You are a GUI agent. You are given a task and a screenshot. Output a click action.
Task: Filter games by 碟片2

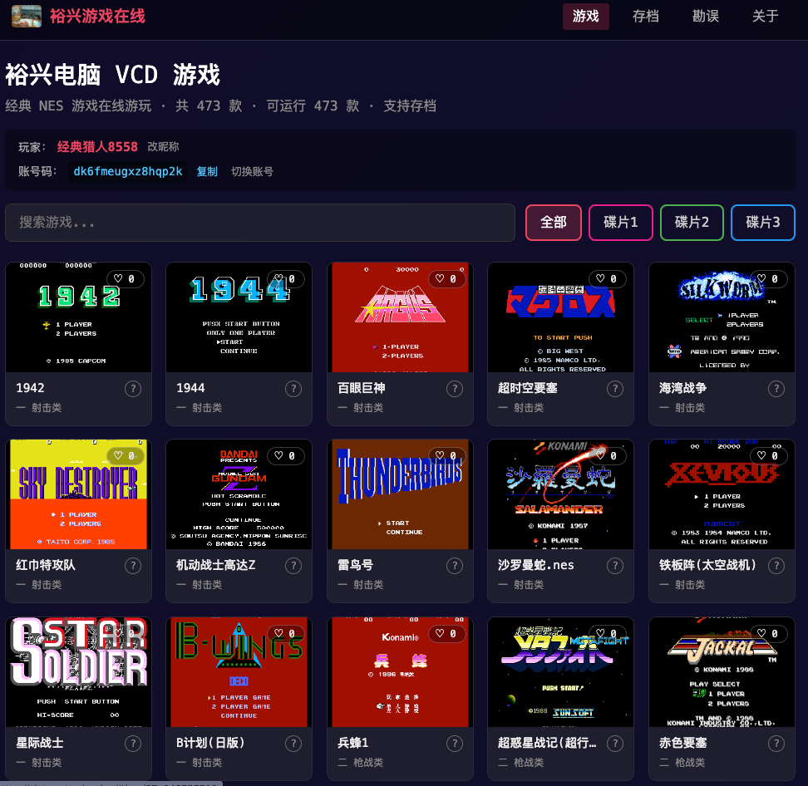coord(692,223)
